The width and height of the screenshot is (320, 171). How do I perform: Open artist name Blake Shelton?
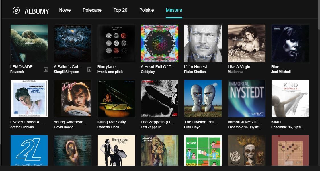195,72
